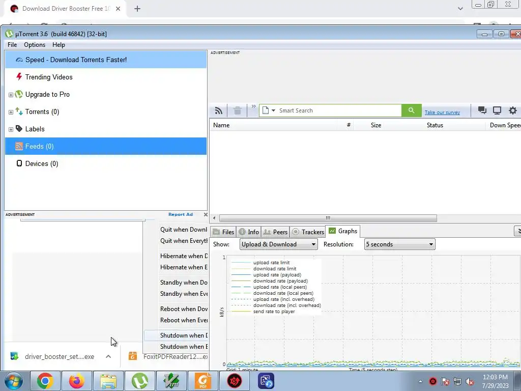Screen dimensions: 521x391
Task: Choose the first Reboot when menu entry
Action: click(183, 309)
